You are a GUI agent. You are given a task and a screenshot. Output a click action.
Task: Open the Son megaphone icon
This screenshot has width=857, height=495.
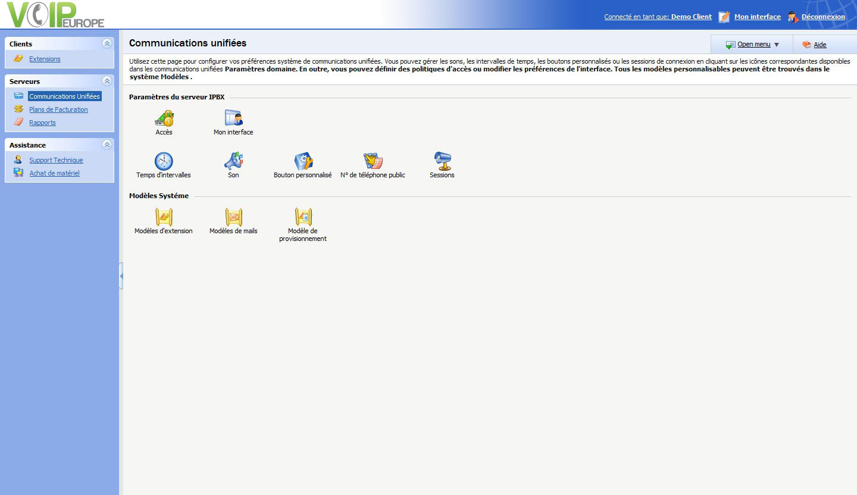pos(233,161)
